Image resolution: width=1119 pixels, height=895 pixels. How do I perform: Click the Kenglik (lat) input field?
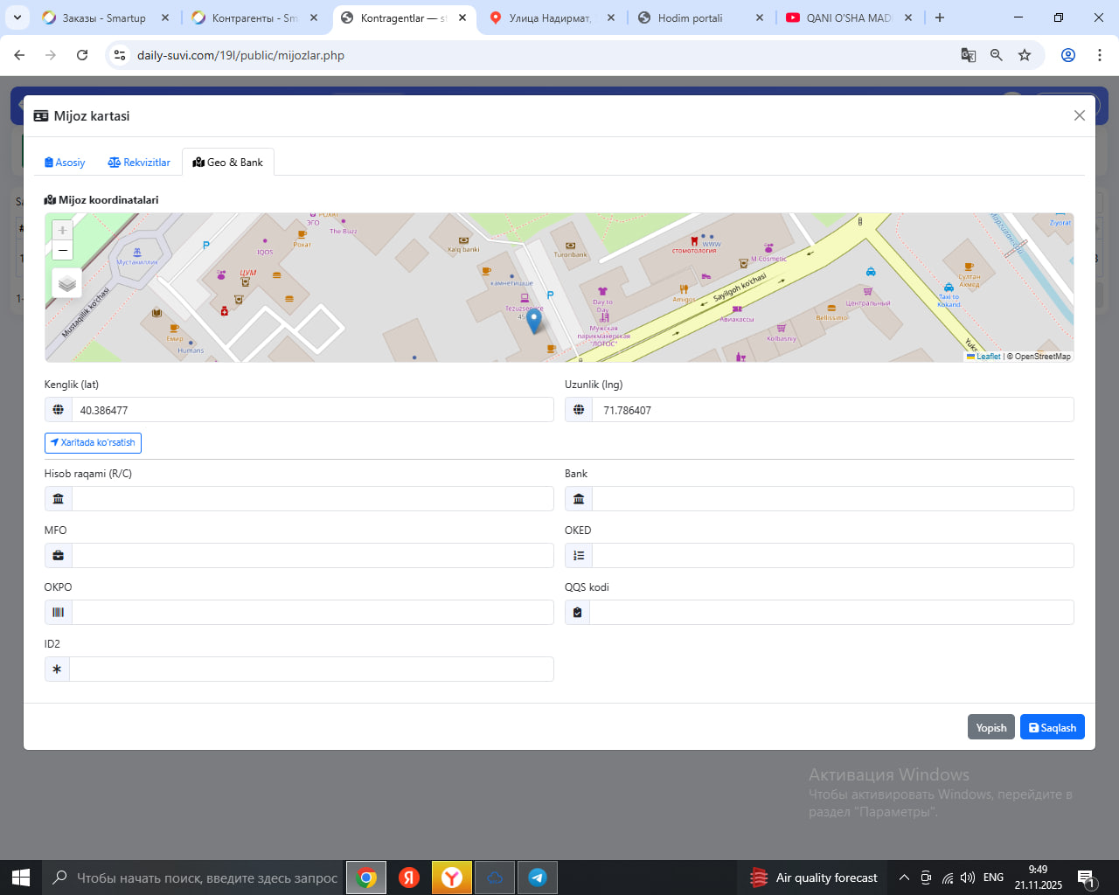coord(312,410)
